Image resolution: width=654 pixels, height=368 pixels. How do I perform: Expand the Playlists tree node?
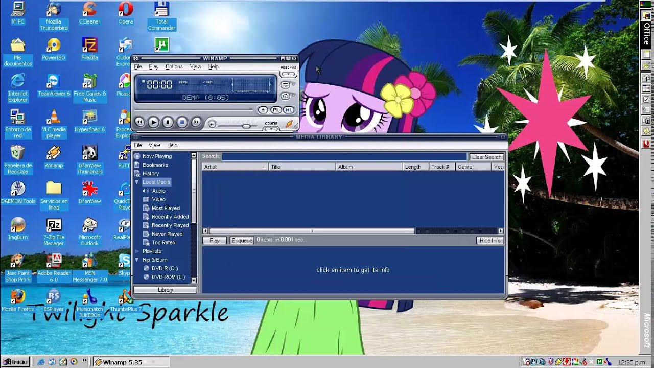point(137,251)
